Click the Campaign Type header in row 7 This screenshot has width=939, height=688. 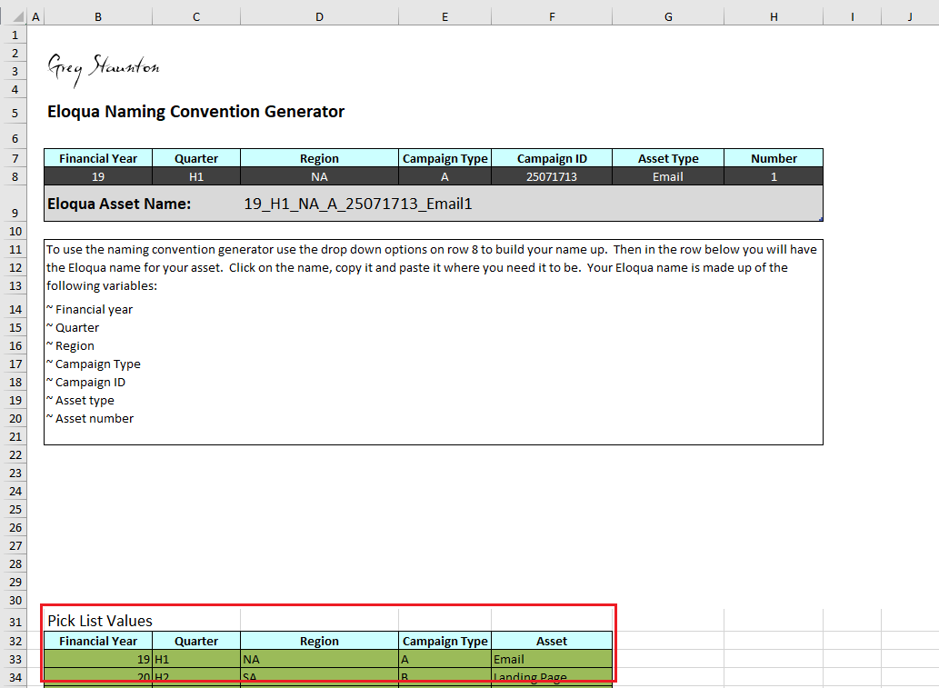pyautogui.click(x=445, y=159)
